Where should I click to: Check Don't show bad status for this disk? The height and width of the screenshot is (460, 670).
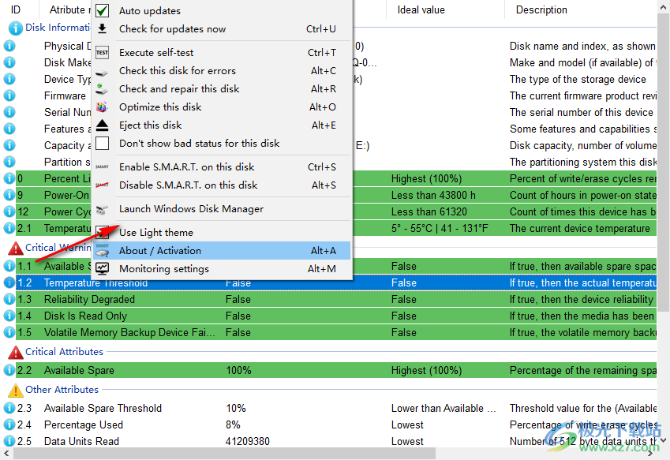tap(102, 144)
